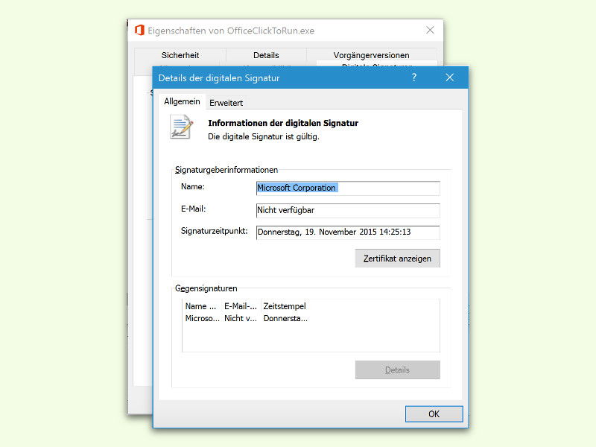The height and width of the screenshot is (447, 596).
Task: Click the E-Mail field showing Nicht verfügbar
Action: (348, 211)
